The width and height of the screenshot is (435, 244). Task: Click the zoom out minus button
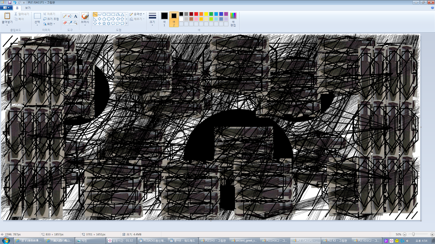point(405,234)
